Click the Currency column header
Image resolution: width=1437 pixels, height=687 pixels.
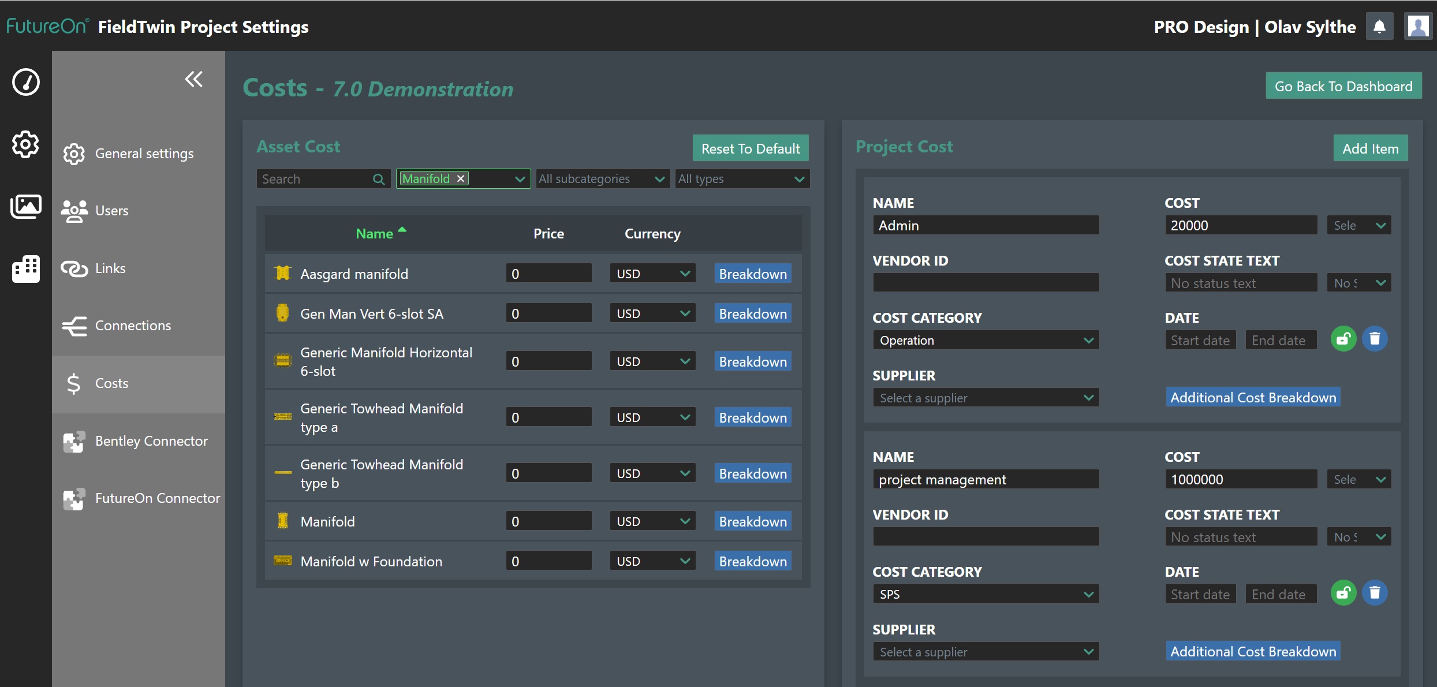[652, 234]
